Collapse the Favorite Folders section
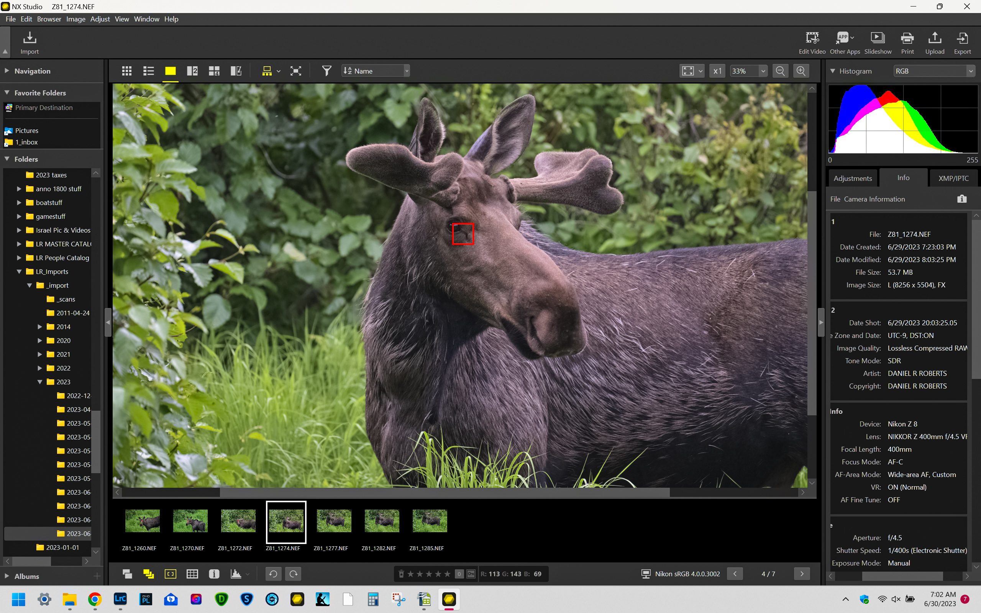Image resolution: width=981 pixels, height=613 pixels. point(7,92)
